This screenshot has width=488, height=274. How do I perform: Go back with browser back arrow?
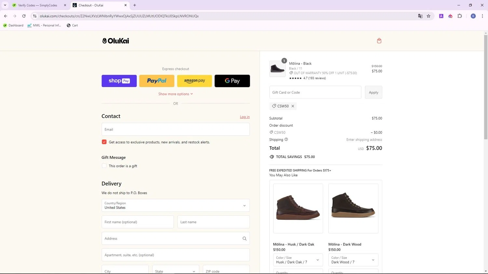(6, 16)
